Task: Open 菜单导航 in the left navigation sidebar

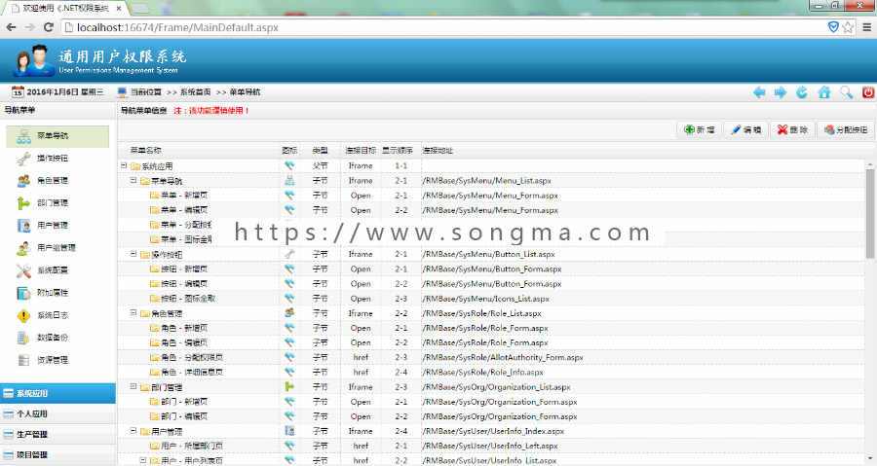Action: click(57, 136)
